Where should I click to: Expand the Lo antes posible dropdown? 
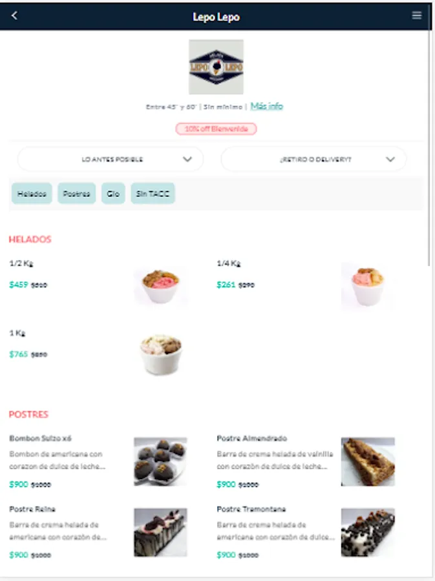[111, 159]
